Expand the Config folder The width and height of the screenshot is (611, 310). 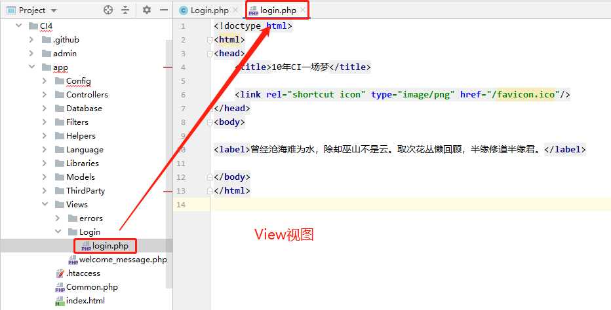45,81
